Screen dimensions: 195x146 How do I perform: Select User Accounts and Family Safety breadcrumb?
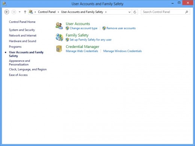(x=82, y=12)
